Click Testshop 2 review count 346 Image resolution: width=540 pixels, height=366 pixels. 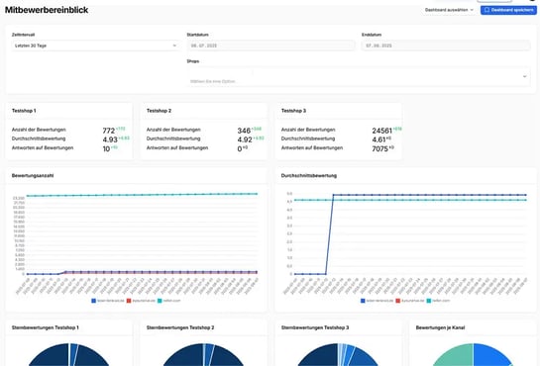click(244, 131)
